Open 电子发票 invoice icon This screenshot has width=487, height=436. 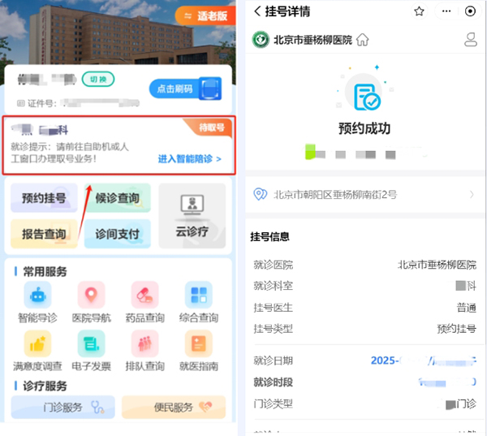pyautogui.click(x=91, y=343)
